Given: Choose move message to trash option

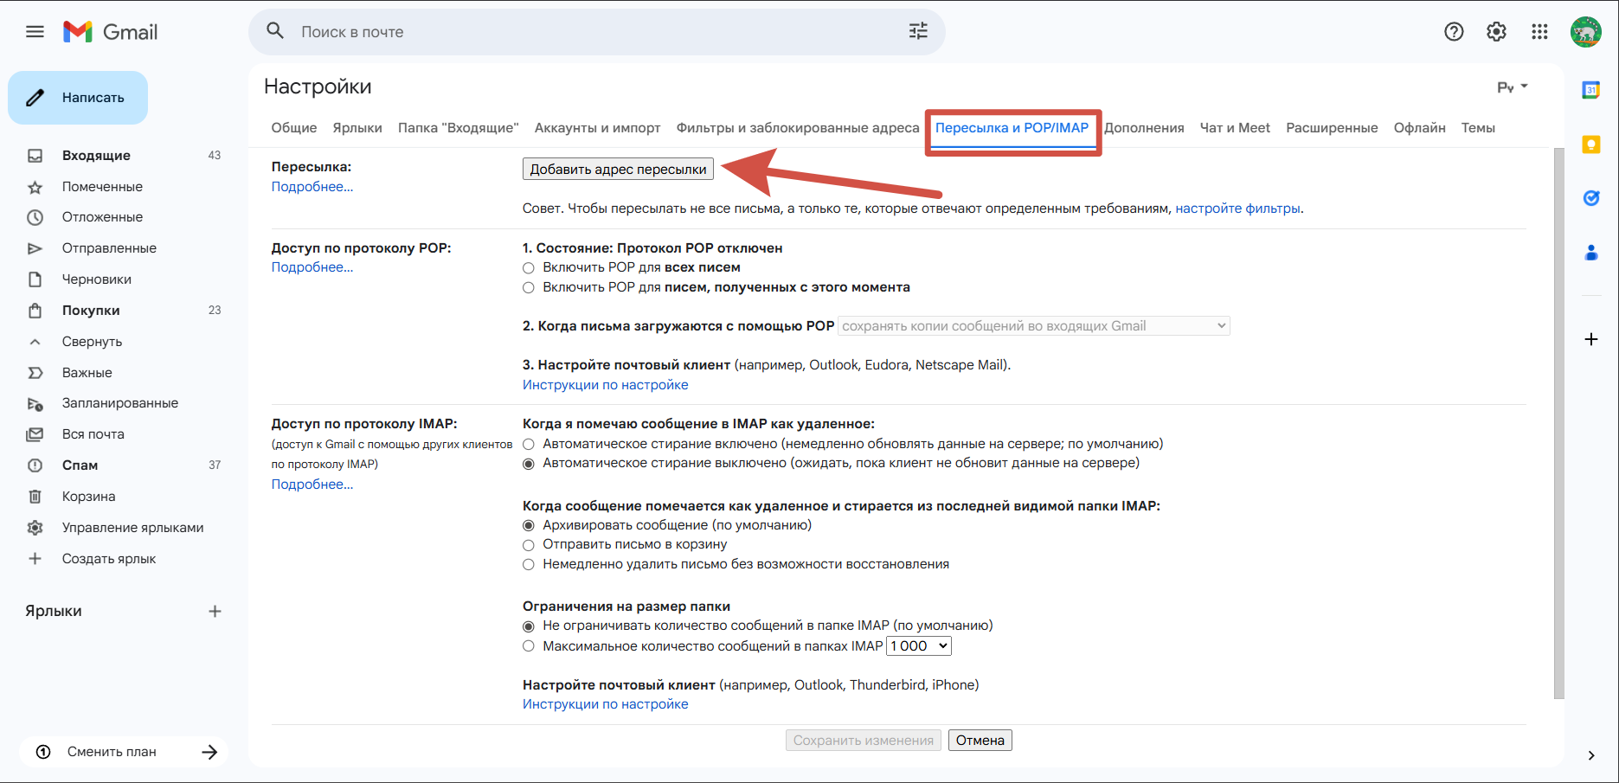Looking at the screenshot, I should [x=529, y=545].
